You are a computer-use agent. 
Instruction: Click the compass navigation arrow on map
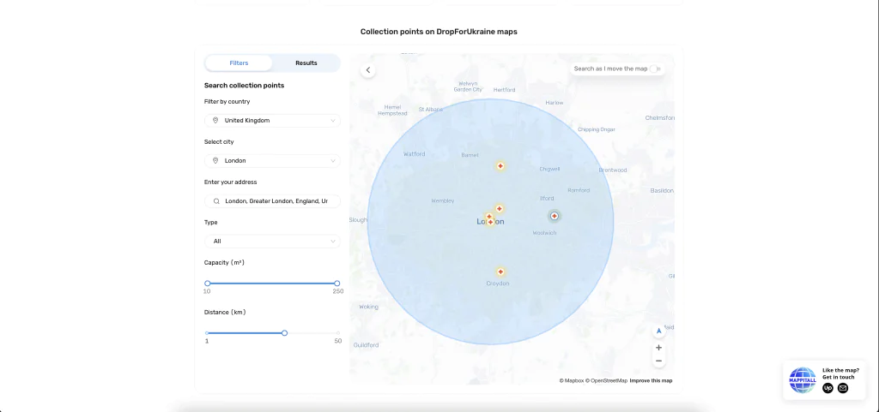[x=658, y=331]
